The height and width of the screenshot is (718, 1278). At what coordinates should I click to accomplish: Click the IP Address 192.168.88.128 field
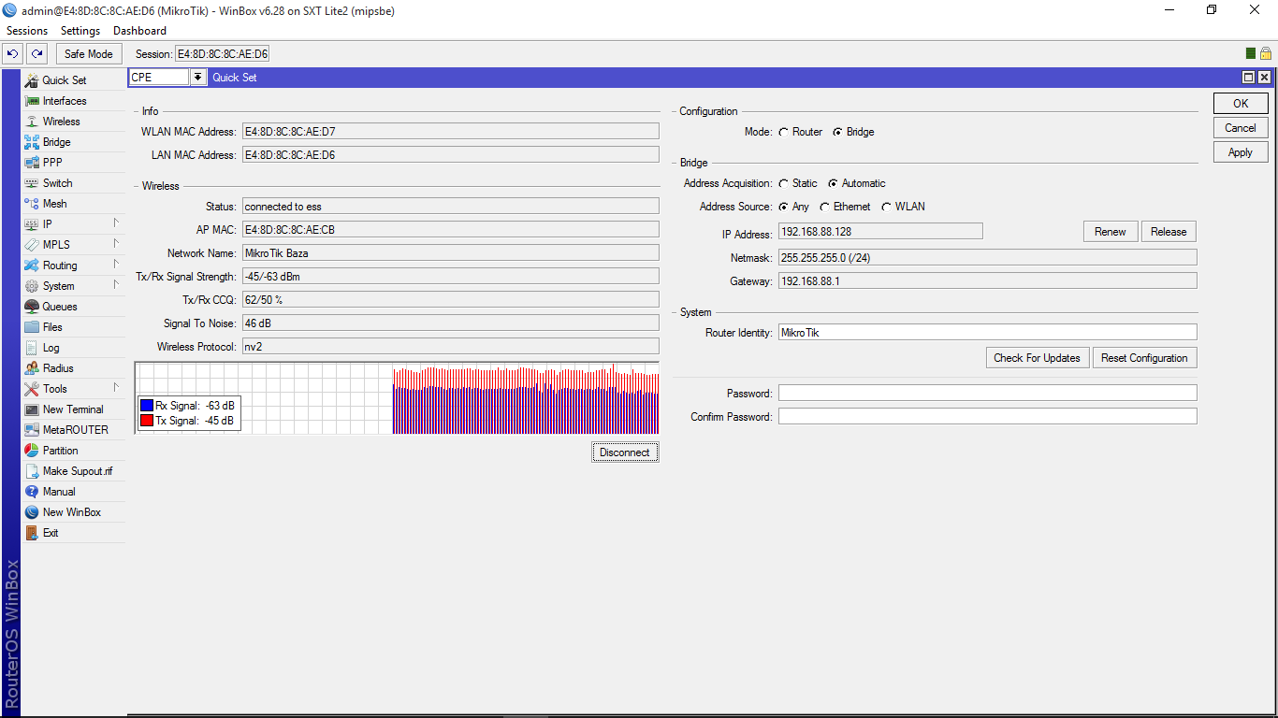click(x=880, y=231)
